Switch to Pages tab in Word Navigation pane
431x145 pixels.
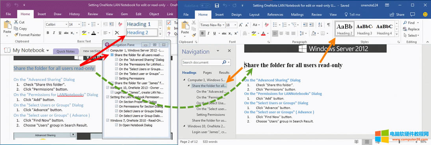coord(207,73)
